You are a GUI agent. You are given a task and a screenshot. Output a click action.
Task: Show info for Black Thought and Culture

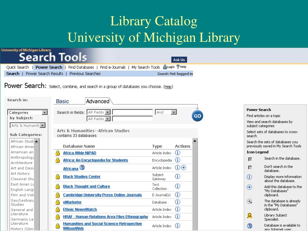(x=177, y=186)
